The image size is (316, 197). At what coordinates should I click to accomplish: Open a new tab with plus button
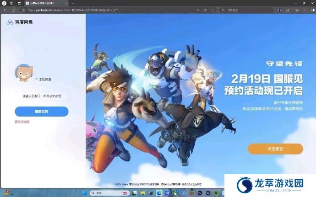[x=73, y=3]
